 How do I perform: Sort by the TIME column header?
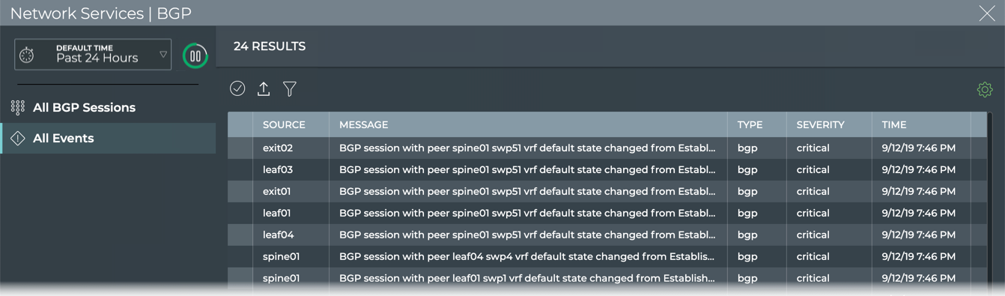[894, 125]
